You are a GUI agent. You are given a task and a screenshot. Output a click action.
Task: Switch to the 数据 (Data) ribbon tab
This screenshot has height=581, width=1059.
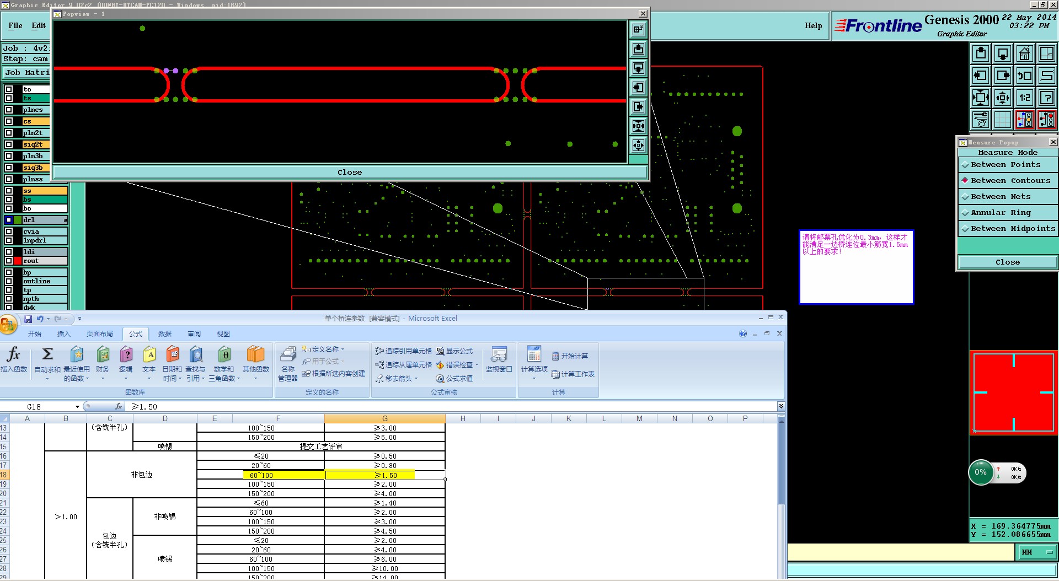click(x=164, y=334)
